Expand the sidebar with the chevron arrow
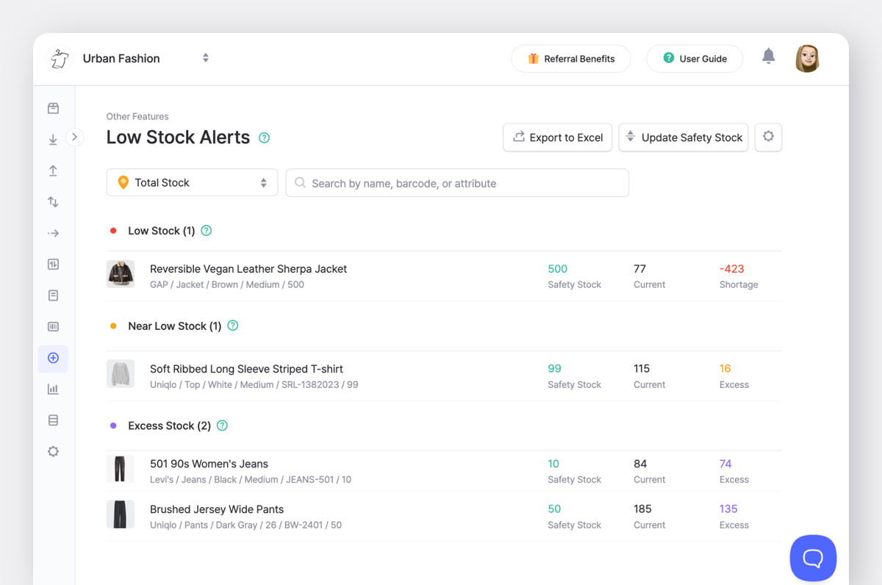Image resolution: width=882 pixels, height=585 pixels. pos(74,137)
